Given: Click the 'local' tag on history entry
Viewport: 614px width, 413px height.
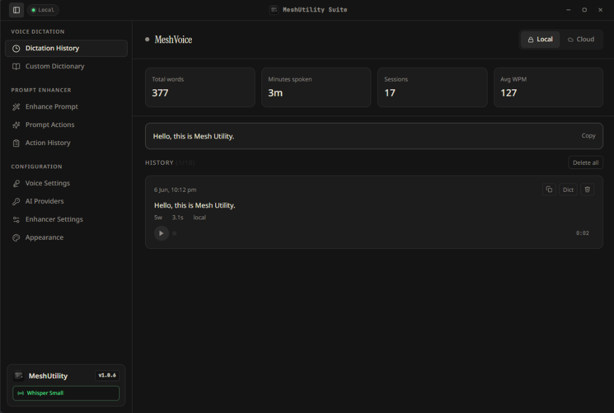Looking at the screenshot, I should (199, 217).
